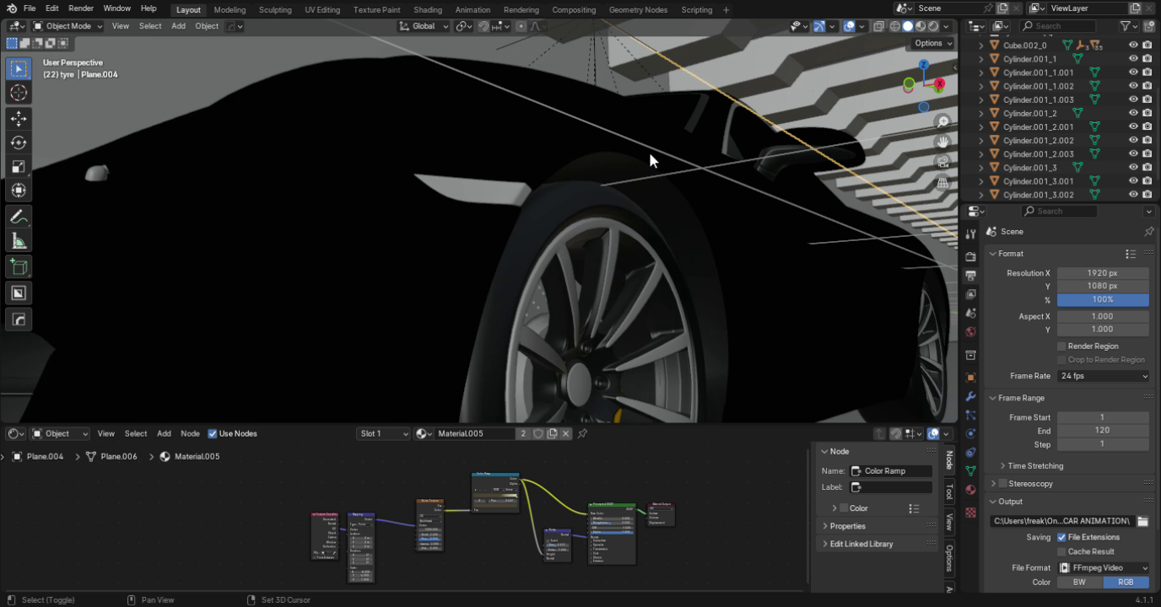Switch perspective/orthographic grid icon

tap(943, 182)
